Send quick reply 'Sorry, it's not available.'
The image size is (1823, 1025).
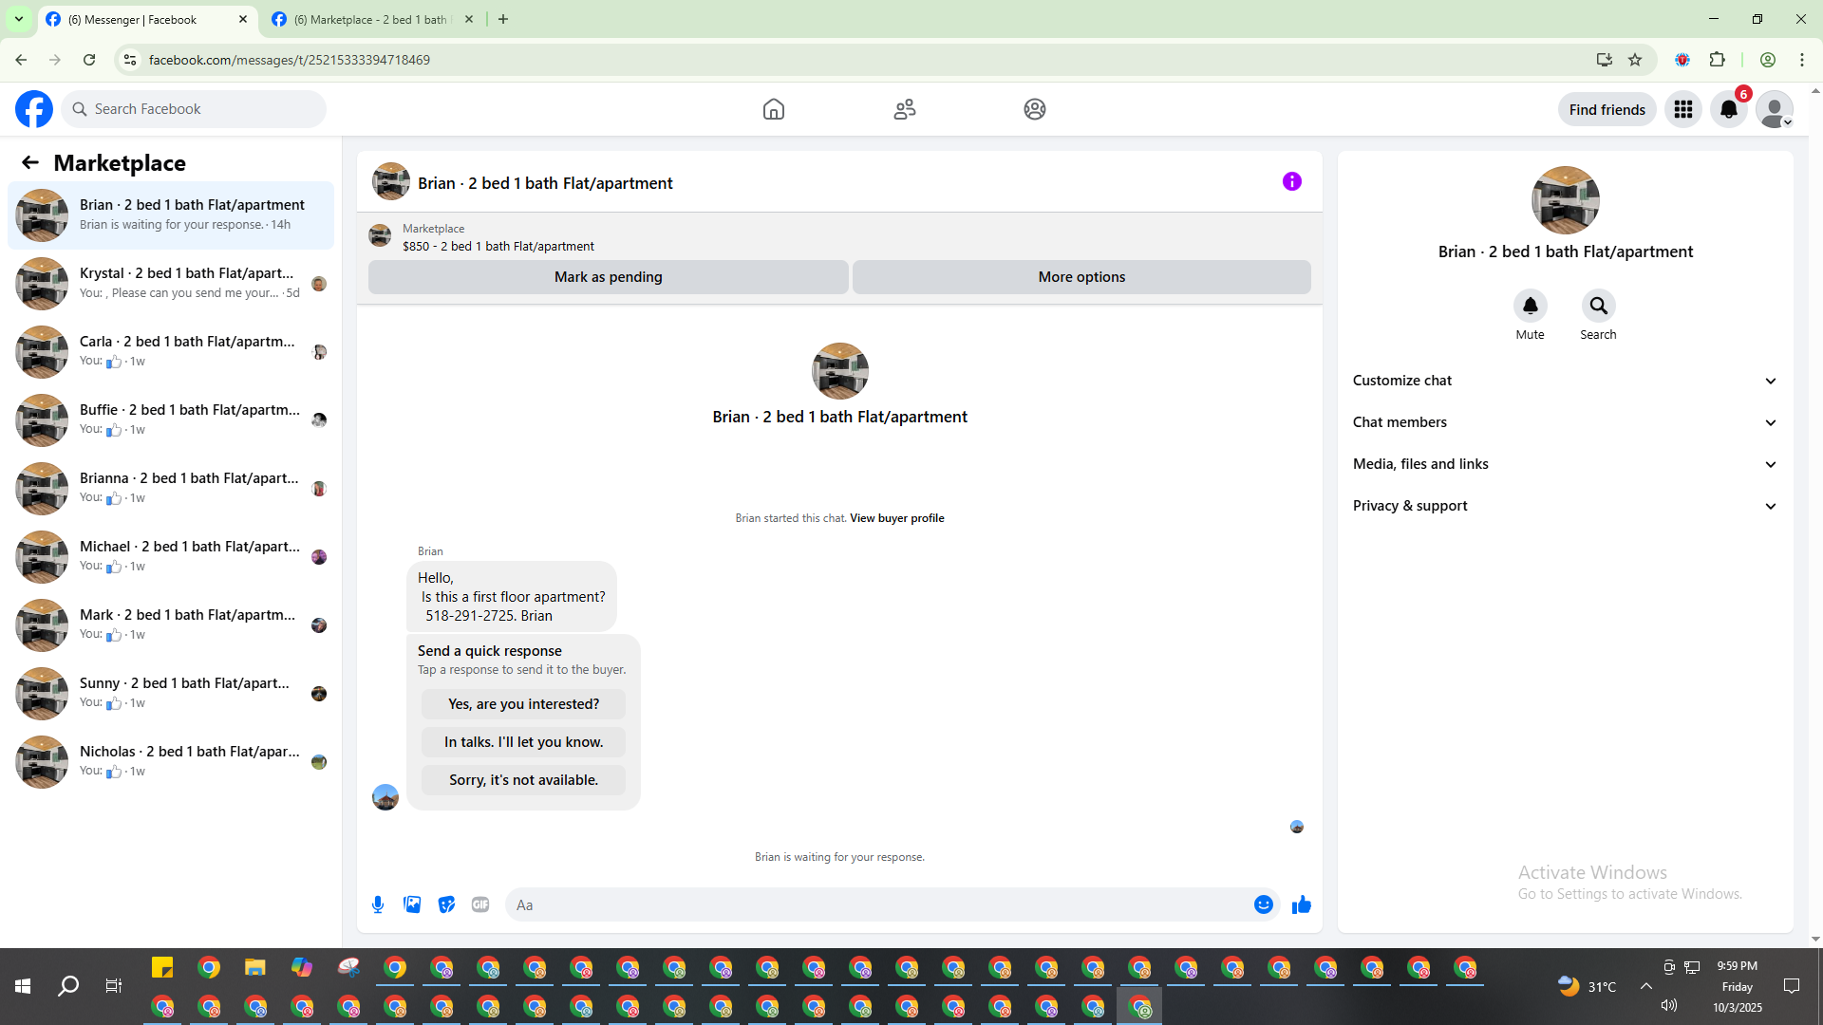(524, 780)
